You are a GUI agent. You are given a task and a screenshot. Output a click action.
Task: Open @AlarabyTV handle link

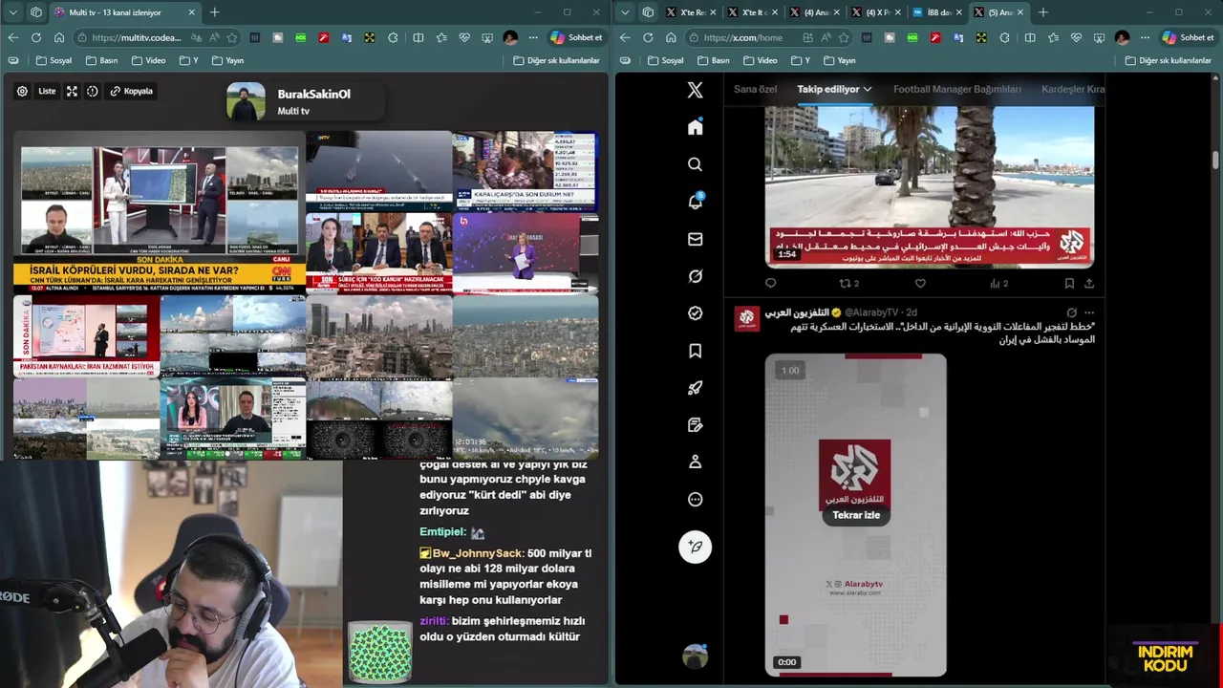pyautogui.click(x=872, y=312)
